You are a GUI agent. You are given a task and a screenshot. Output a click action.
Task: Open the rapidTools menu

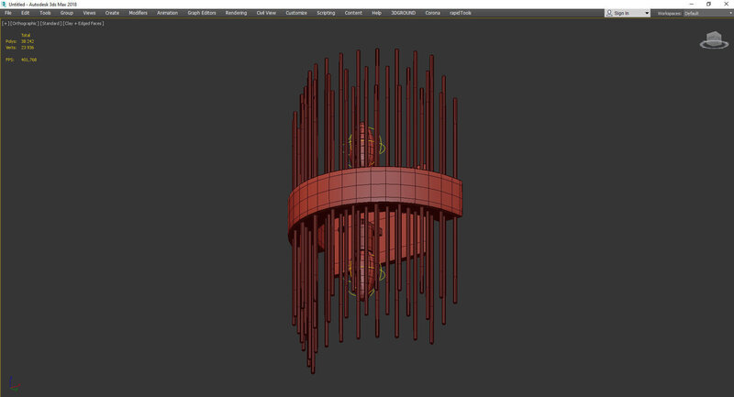point(461,14)
